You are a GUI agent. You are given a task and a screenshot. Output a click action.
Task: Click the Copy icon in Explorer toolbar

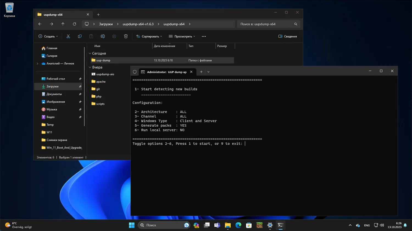coord(80,36)
